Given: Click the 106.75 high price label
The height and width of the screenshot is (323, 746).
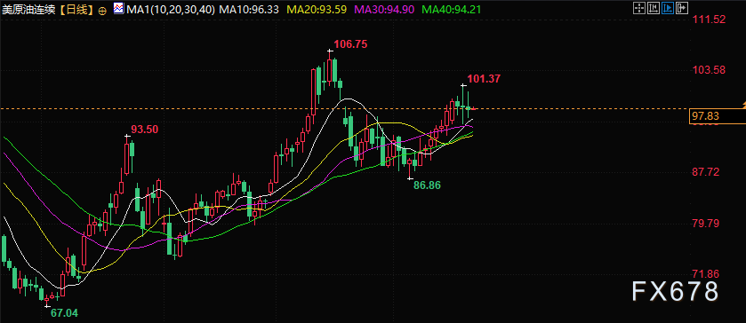Looking at the screenshot, I should [350, 44].
